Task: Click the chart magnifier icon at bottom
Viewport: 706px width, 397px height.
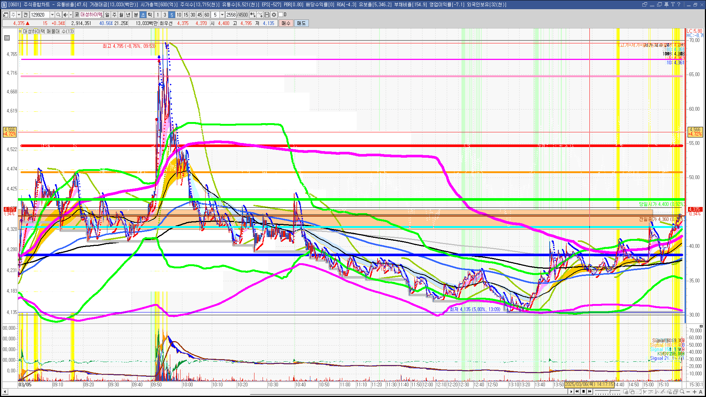Action: click(x=682, y=392)
